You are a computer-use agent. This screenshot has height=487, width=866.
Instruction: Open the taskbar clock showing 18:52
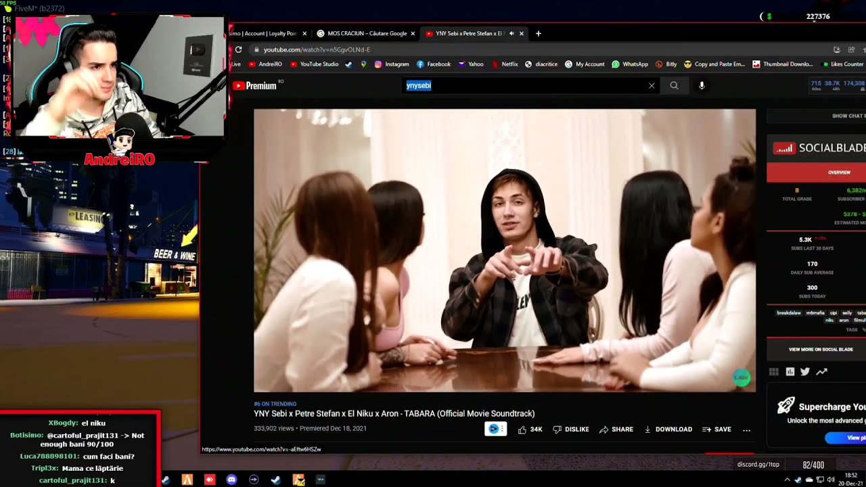pos(850,480)
